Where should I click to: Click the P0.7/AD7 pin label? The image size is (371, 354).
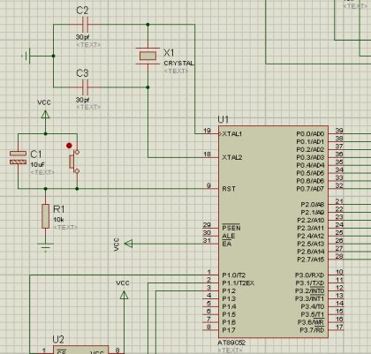coord(310,189)
